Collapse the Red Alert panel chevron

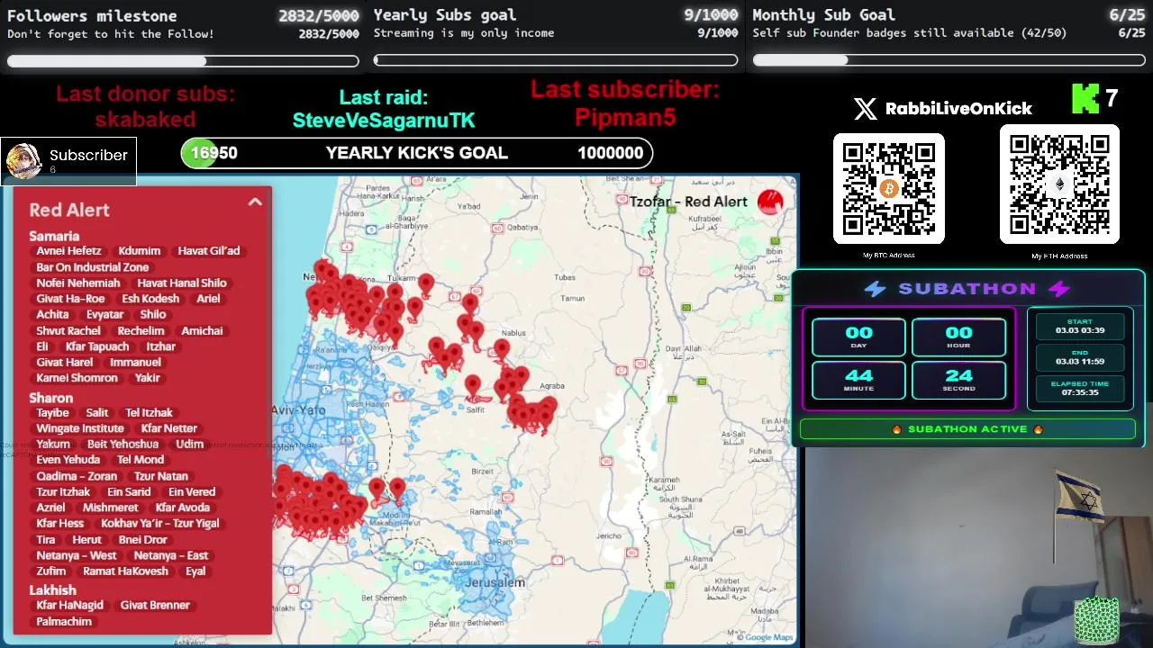255,202
